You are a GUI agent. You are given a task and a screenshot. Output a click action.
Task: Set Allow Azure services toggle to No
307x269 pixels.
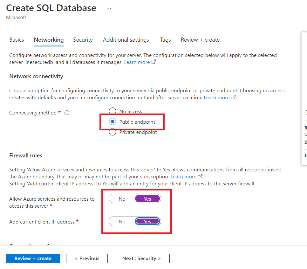point(122,199)
